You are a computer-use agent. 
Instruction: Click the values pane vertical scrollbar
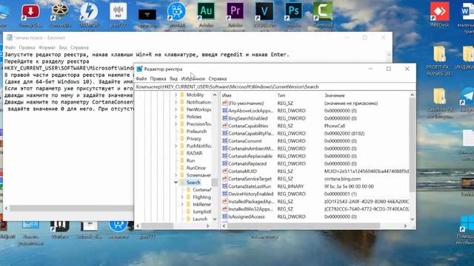pos(413,145)
